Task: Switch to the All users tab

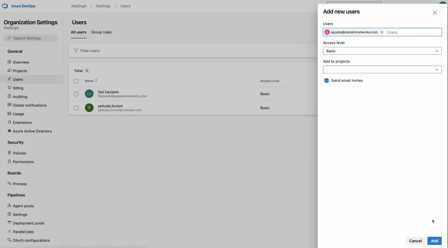Action: (x=79, y=32)
